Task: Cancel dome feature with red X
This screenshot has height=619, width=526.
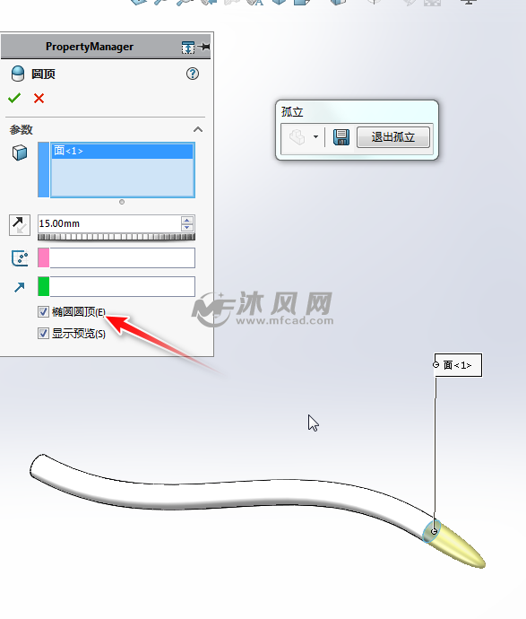Action: pos(39,98)
